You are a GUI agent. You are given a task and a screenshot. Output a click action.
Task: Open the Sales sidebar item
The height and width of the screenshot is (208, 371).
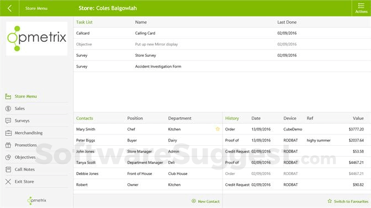36,108
